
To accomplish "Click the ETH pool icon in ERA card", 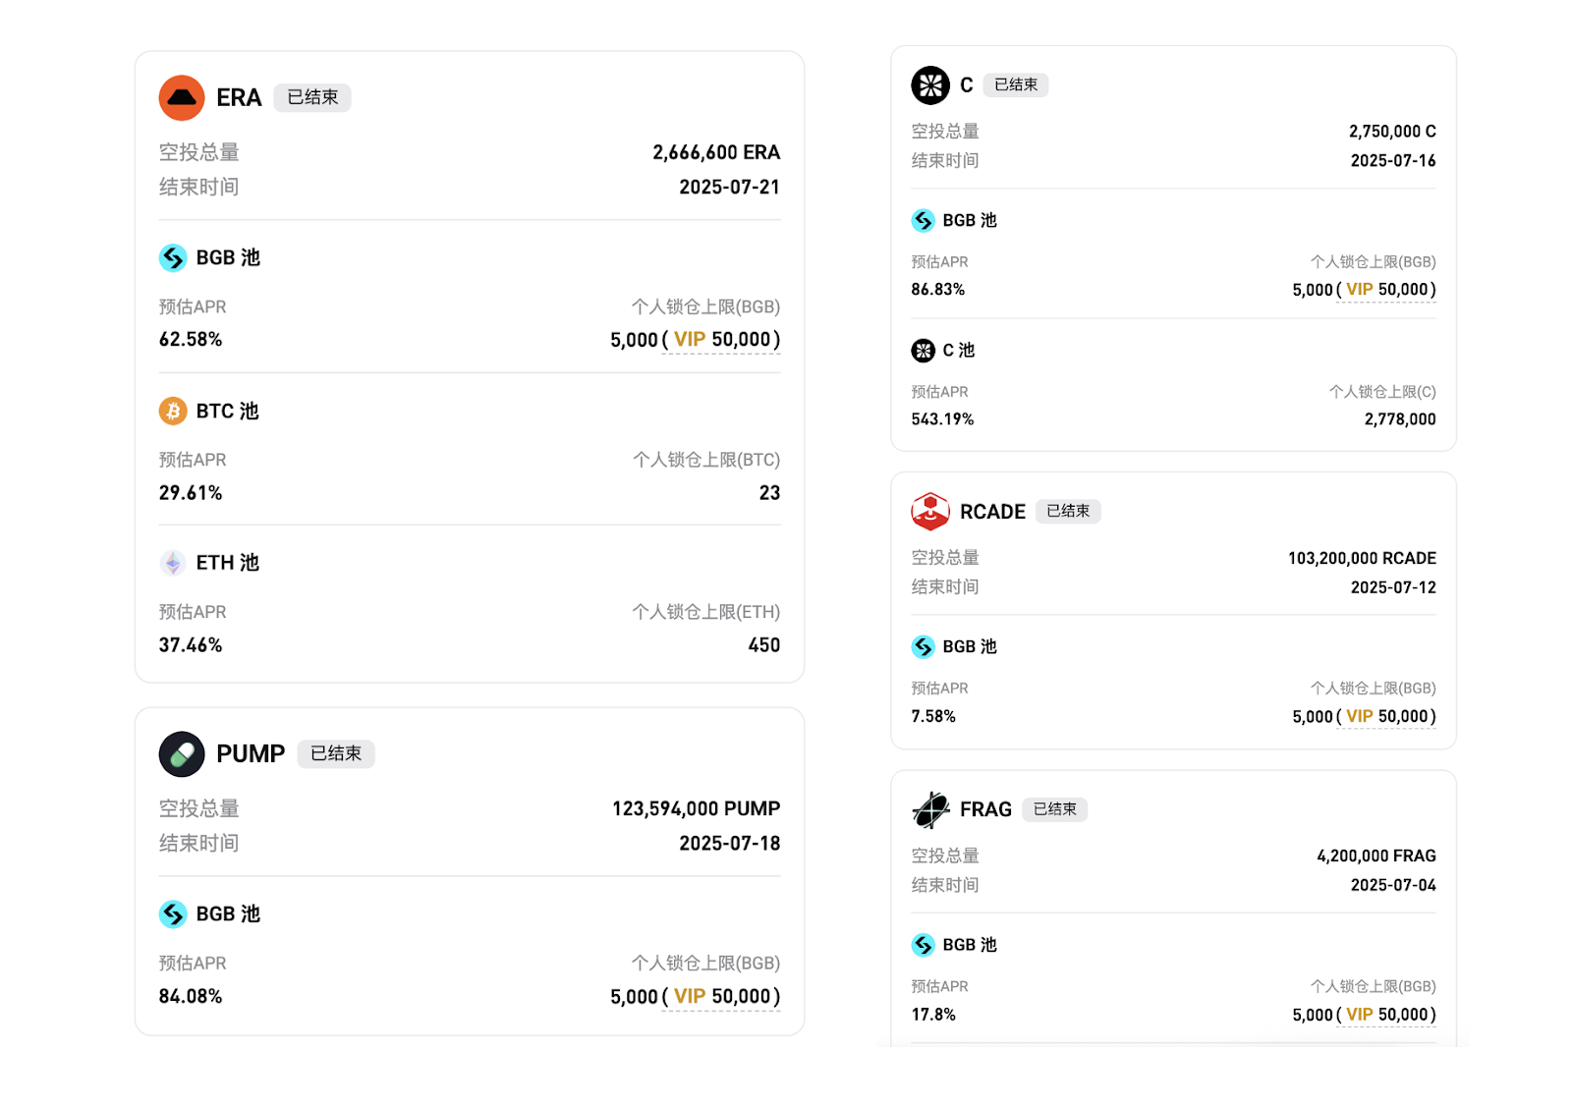I will tap(174, 563).
